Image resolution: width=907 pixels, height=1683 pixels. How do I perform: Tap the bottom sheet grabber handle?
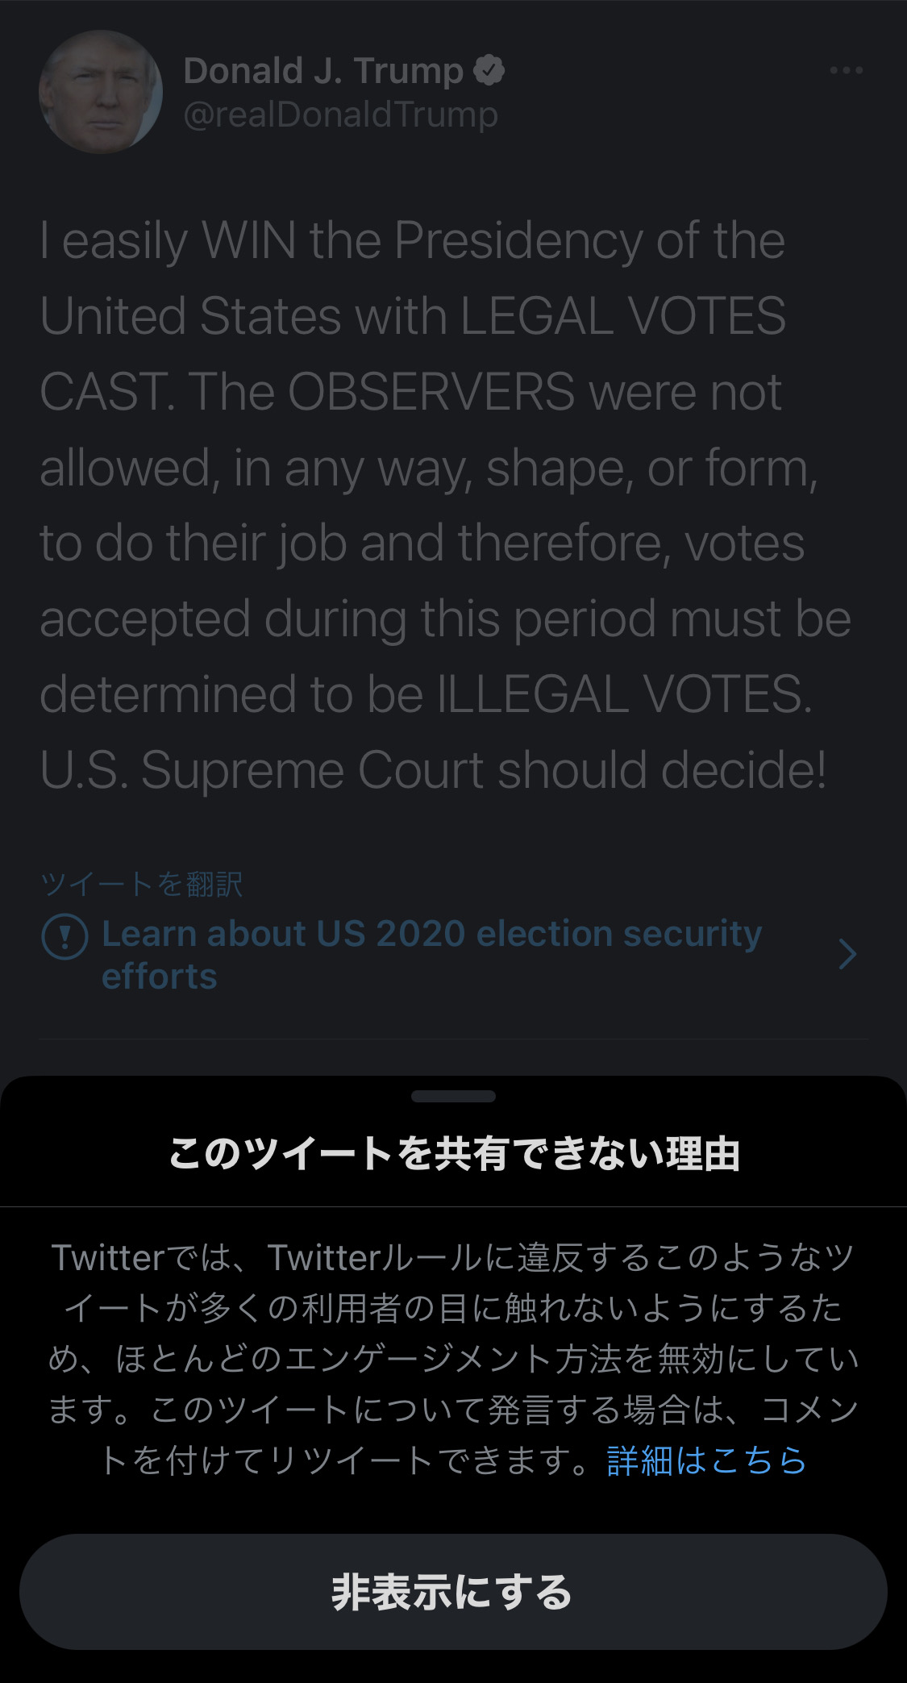point(453,1096)
